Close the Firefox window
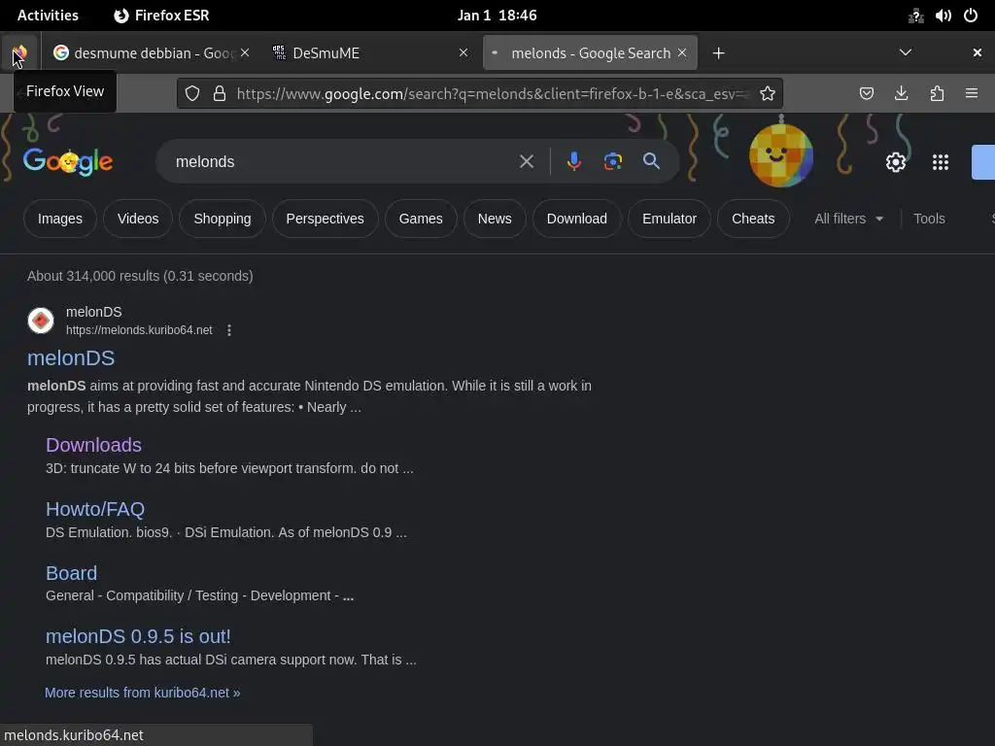The width and height of the screenshot is (995, 746). click(978, 52)
